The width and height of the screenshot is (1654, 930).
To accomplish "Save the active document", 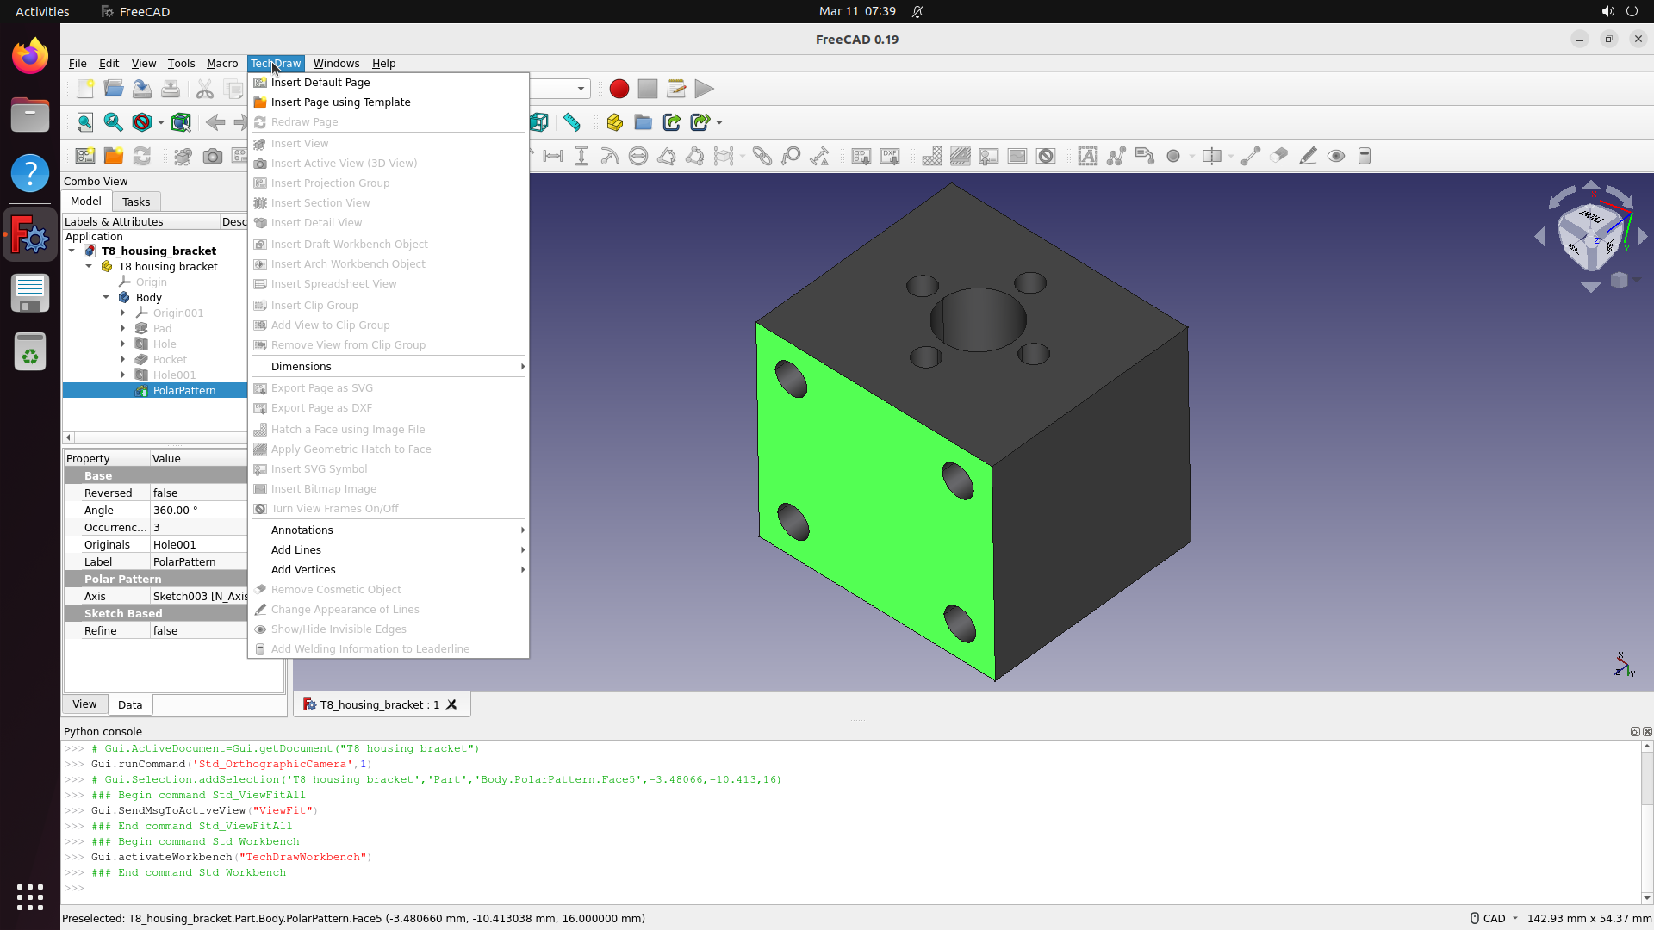I will [141, 88].
